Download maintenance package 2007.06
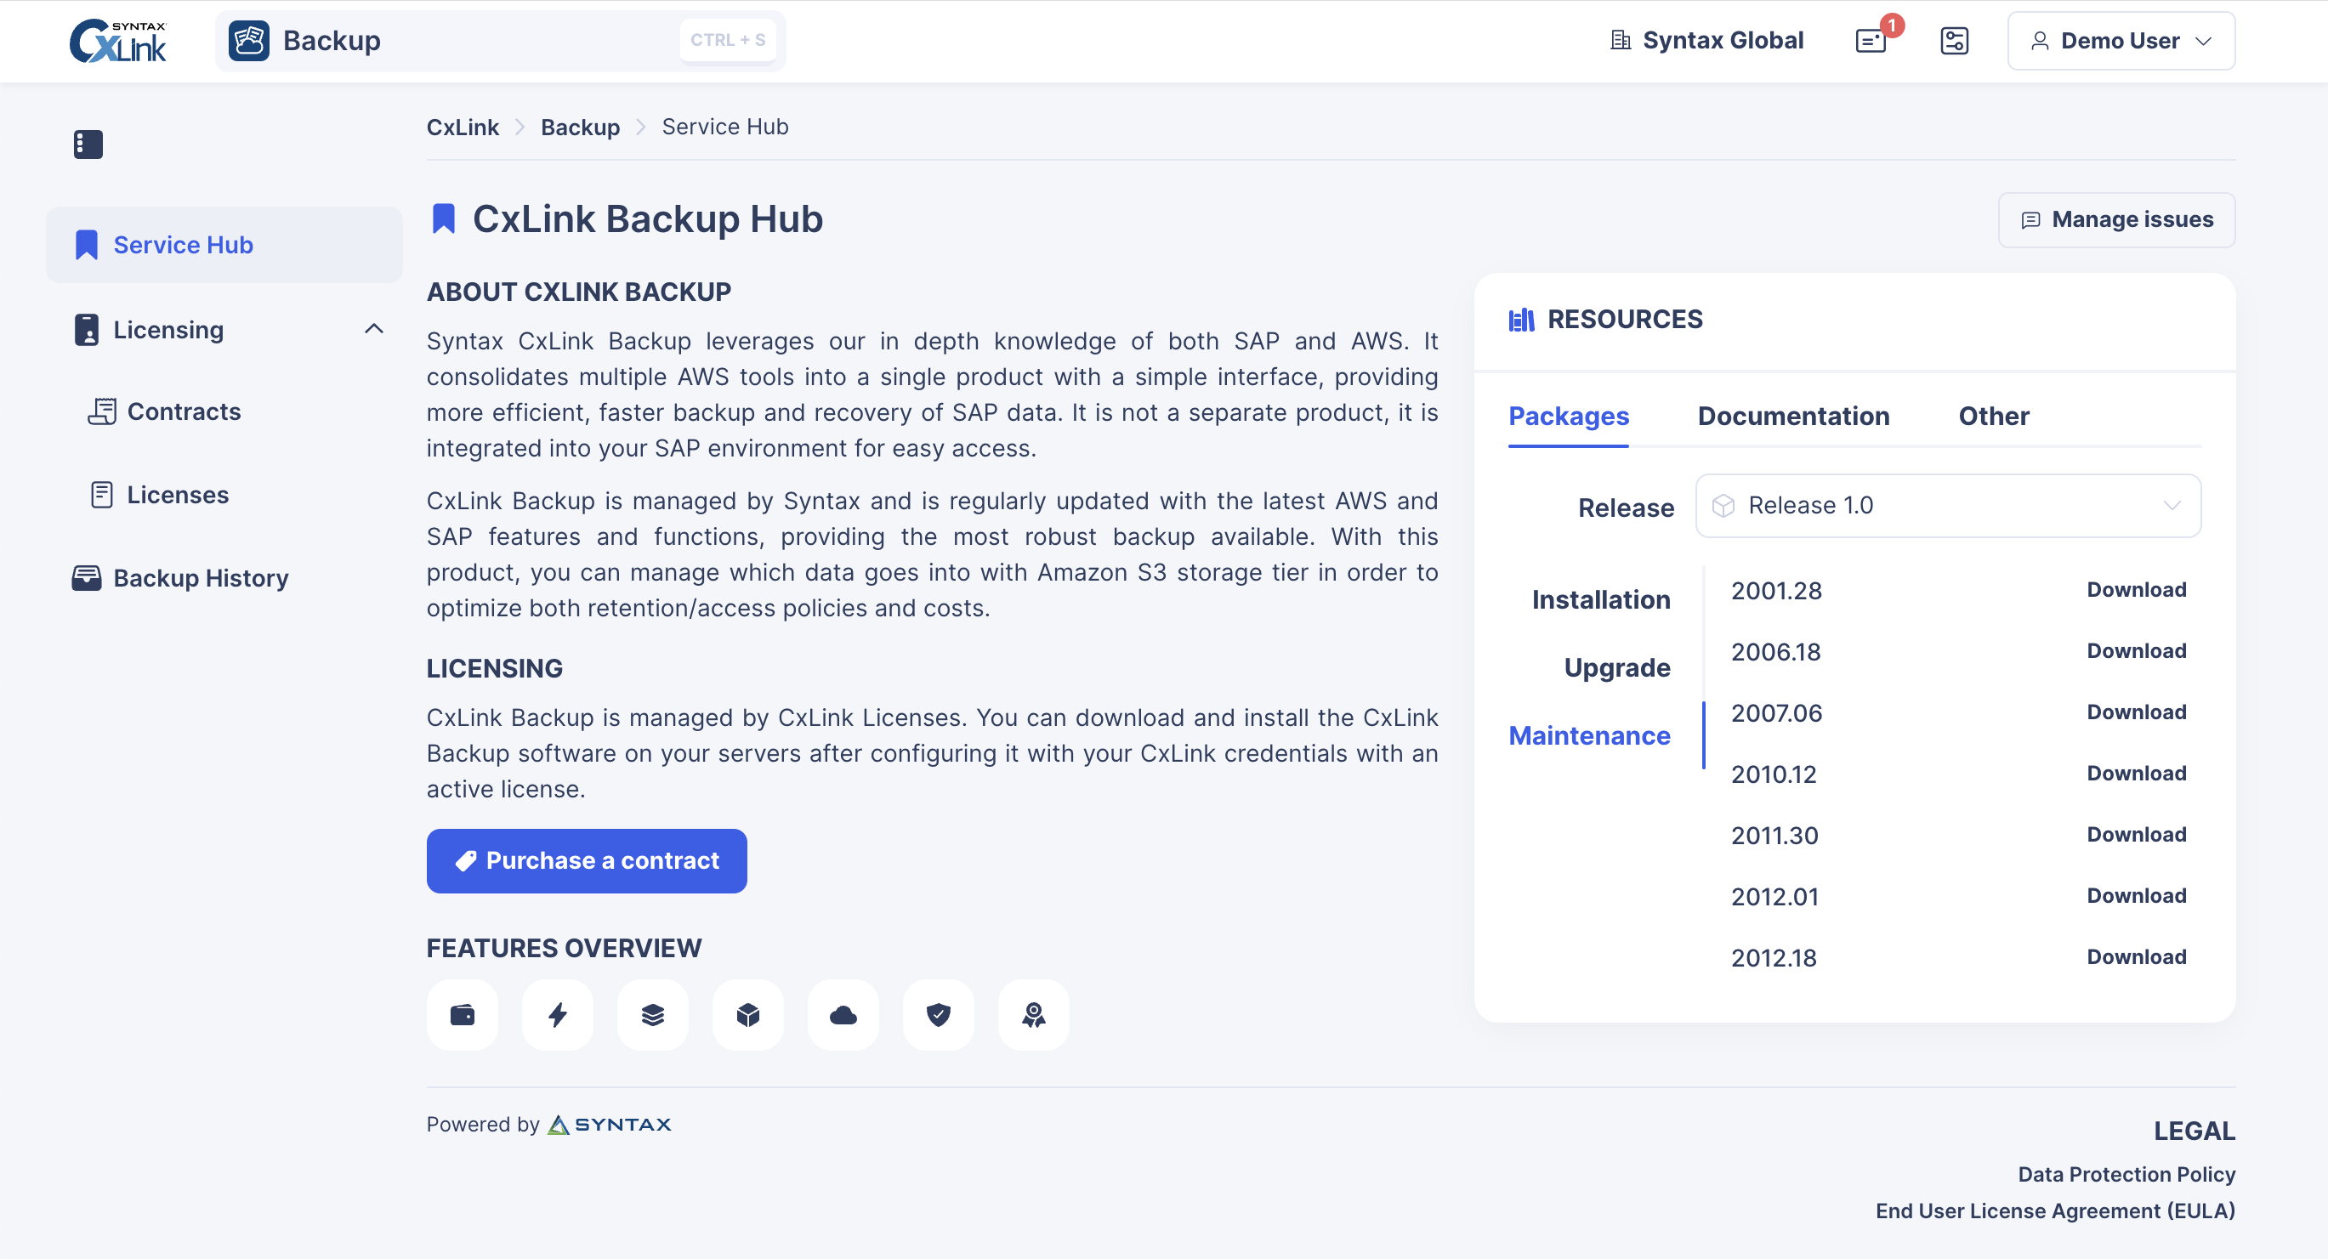The image size is (2328, 1259). click(x=2136, y=712)
